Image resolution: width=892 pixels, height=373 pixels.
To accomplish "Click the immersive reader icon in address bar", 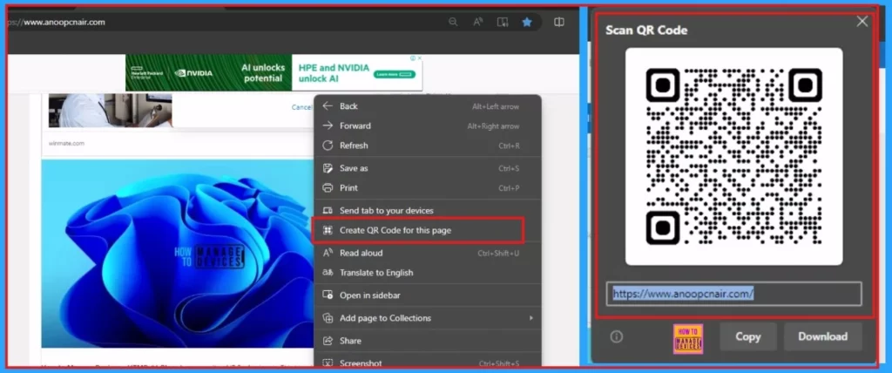I will [503, 22].
